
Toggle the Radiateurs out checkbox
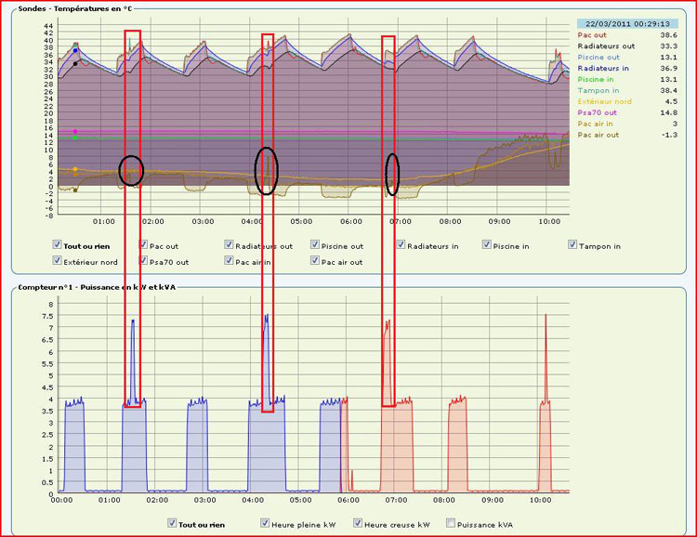(x=229, y=246)
